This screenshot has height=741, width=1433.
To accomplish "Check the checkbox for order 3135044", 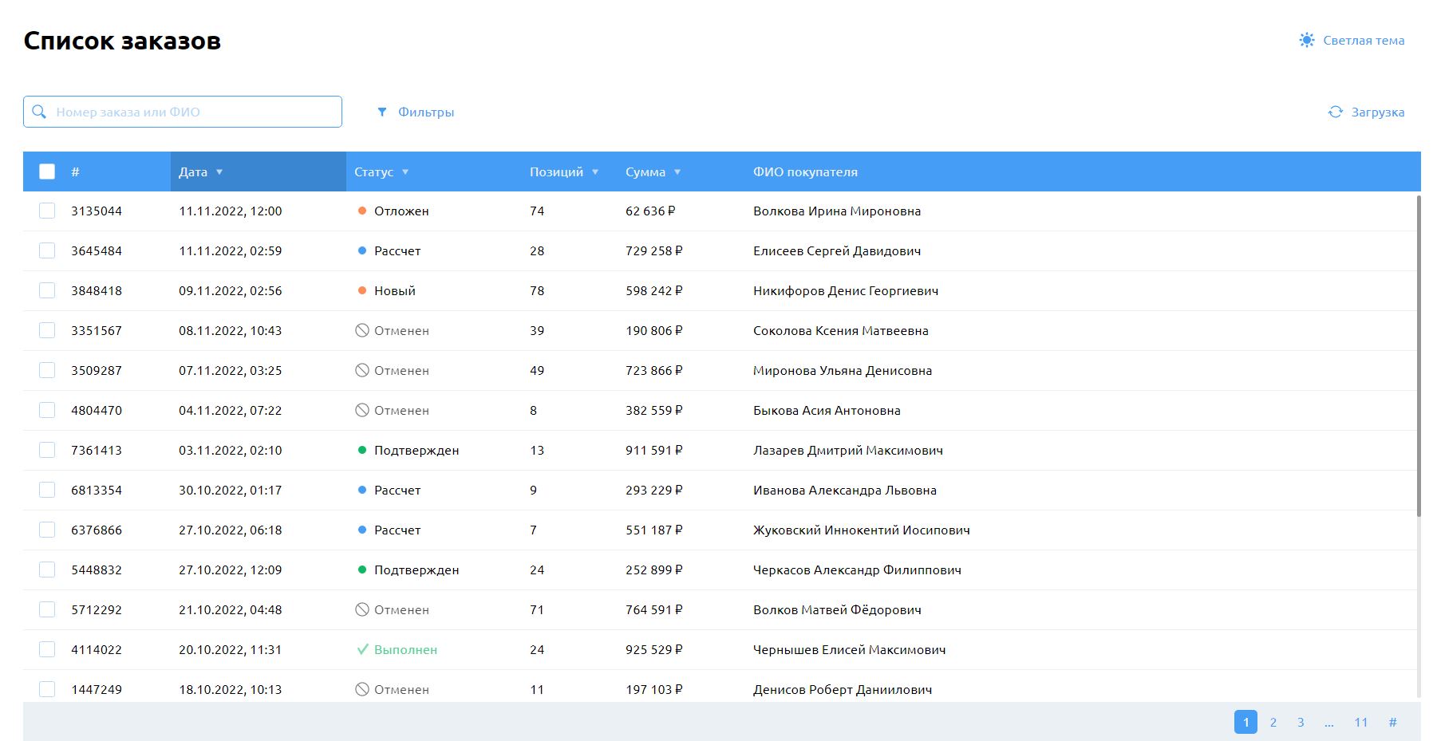I will pyautogui.click(x=46, y=211).
